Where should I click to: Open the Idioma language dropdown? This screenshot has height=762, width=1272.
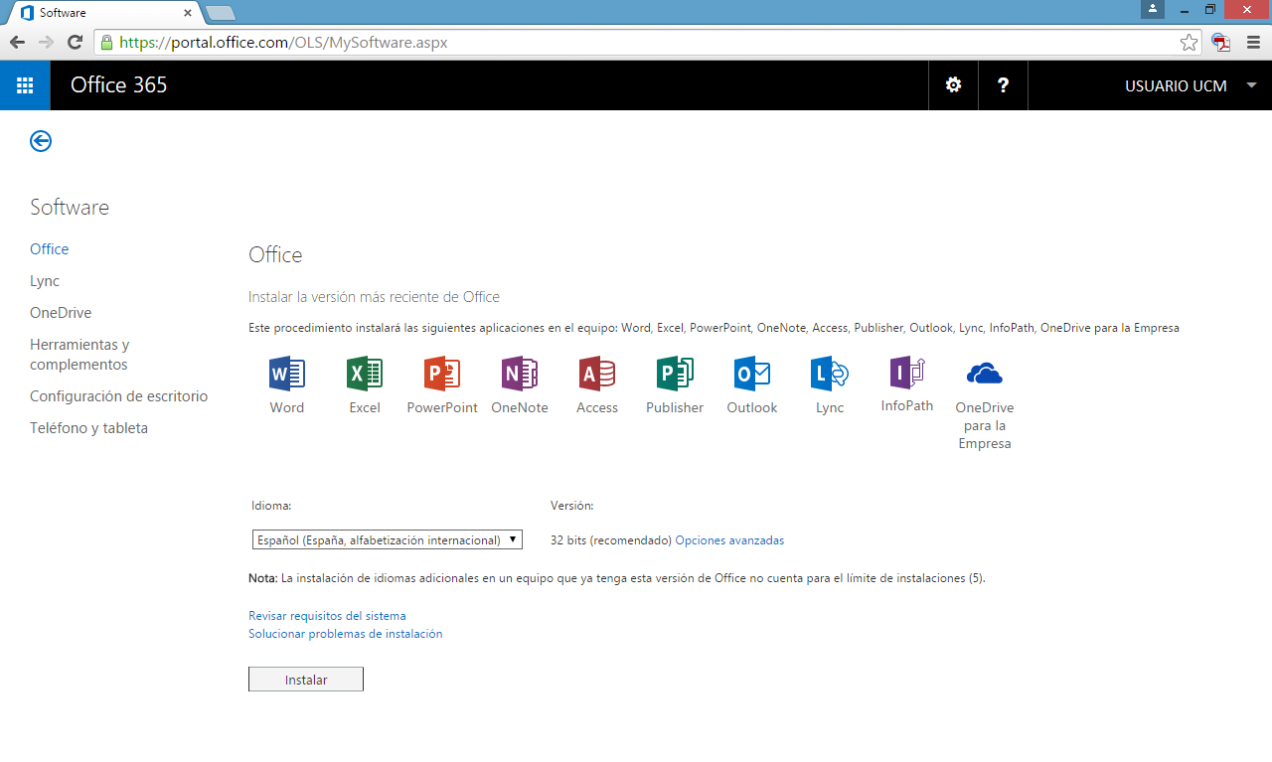[x=388, y=539]
